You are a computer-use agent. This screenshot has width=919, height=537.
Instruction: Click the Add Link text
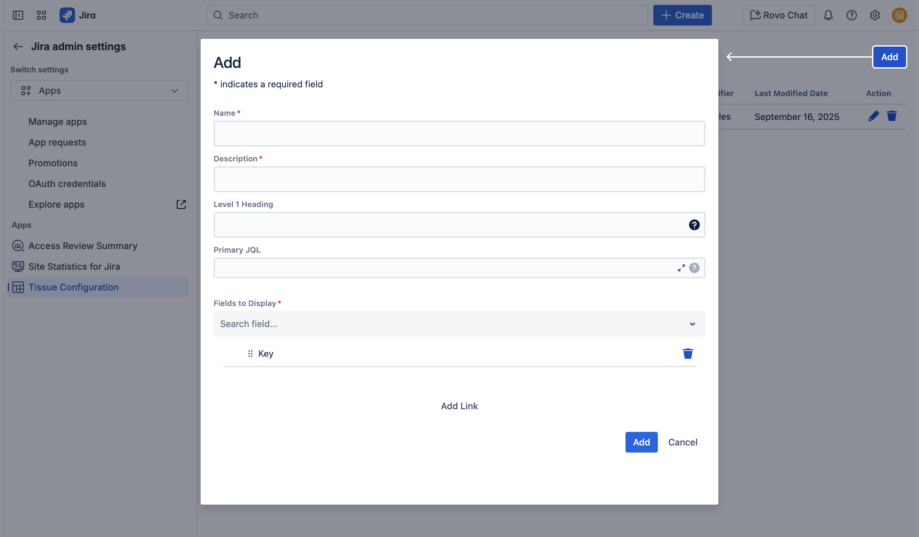click(459, 406)
